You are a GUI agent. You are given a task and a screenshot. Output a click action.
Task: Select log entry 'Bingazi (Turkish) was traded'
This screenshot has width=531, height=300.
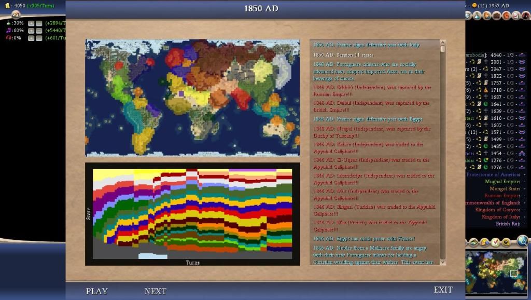[374, 210]
